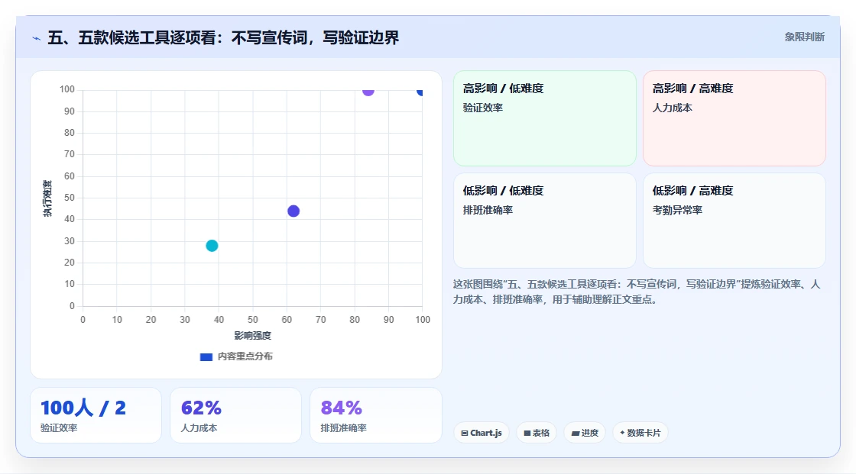
Task: Click the section heading 五、五款候选工具逐项看
Action: 223,37
